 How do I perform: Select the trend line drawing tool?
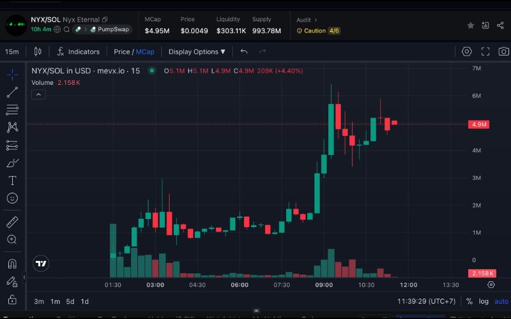point(12,92)
